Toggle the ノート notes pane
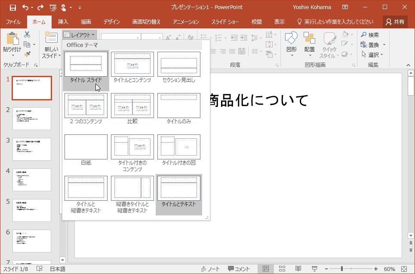Viewport: 415px width, 274px height. [x=210, y=269]
